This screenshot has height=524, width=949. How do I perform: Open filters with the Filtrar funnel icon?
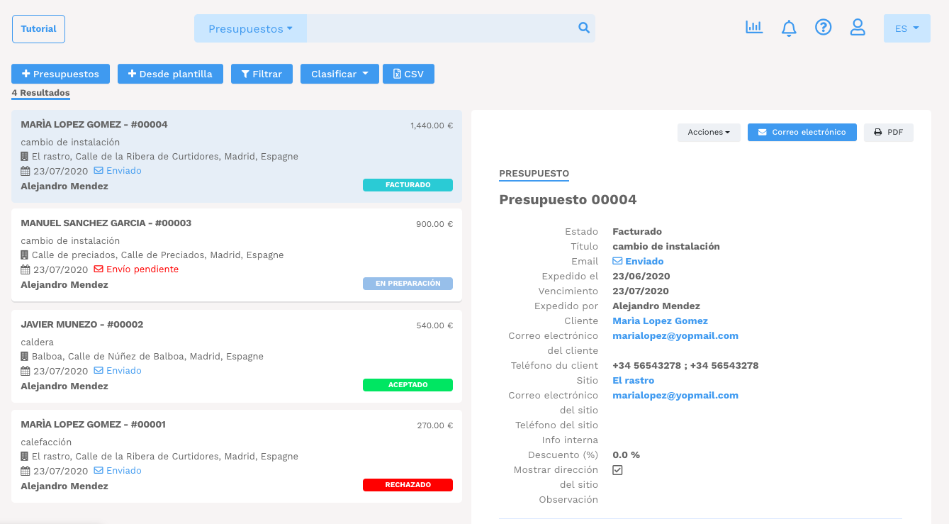262,73
